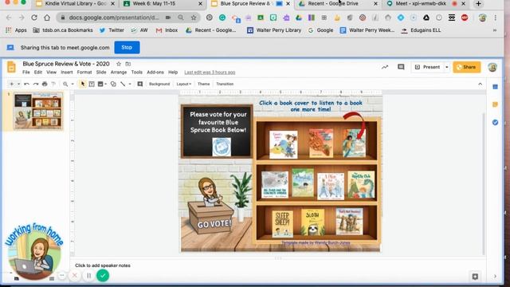
Task: Open the Insert menu
Action: (x=67, y=73)
